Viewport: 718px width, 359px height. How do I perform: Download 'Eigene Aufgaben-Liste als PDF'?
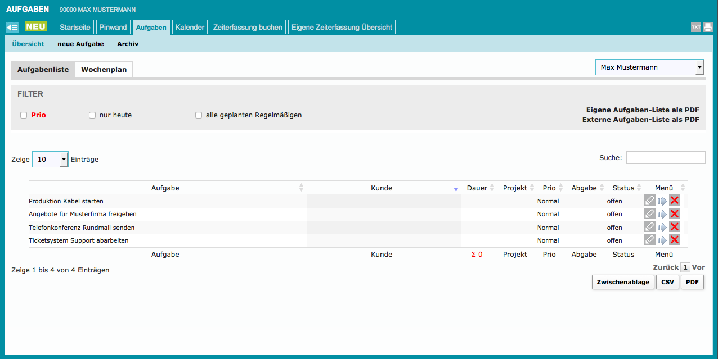[642, 110]
